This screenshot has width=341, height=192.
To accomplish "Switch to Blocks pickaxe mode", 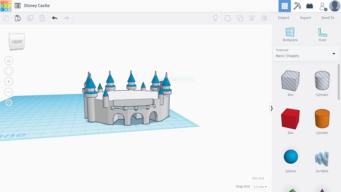I will click(x=297, y=6).
